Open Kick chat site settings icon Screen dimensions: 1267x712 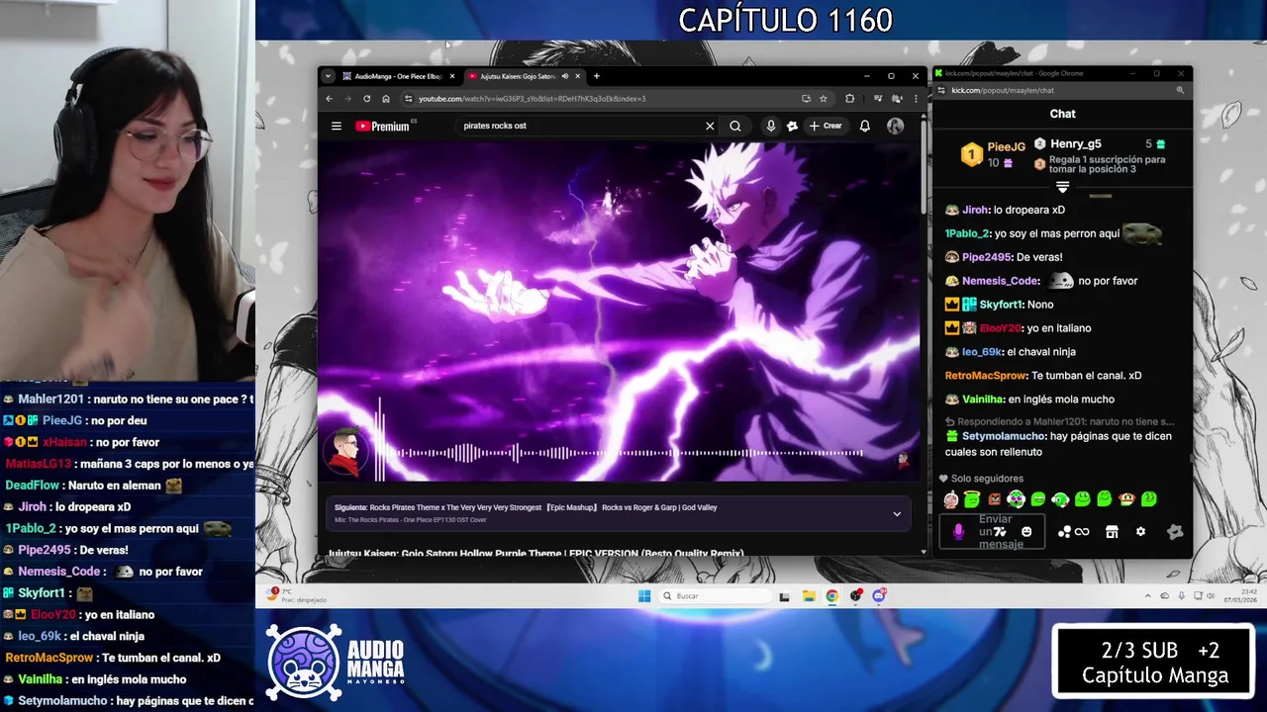click(x=941, y=90)
